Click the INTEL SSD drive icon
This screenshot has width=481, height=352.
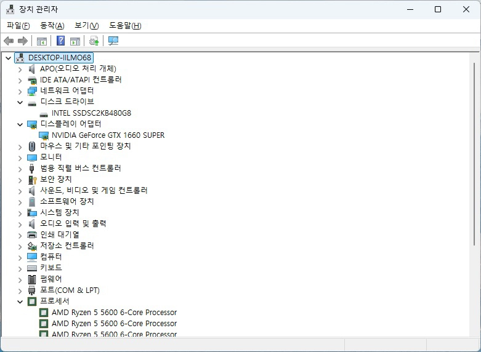tap(44, 114)
